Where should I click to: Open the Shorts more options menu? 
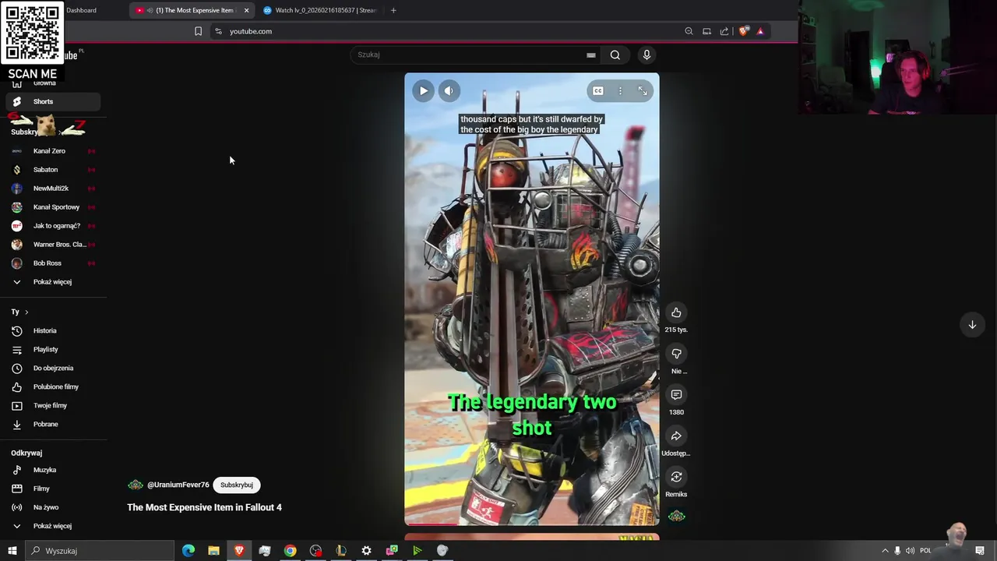pos(620,91)
